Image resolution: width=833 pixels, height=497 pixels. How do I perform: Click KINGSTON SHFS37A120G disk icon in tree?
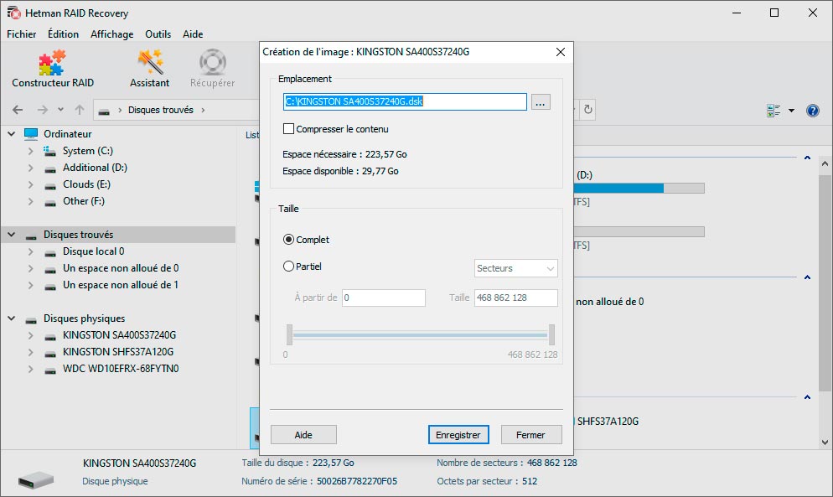point(50,354)
